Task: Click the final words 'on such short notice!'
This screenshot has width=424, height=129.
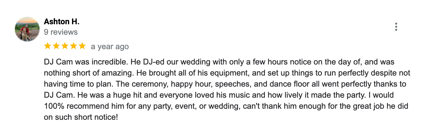Action: coord(81,117)
